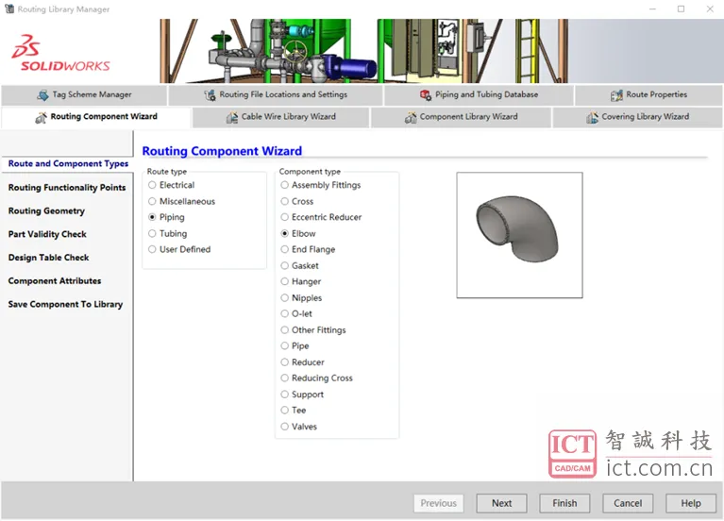Click the Component Library Wizard icon

411,117
